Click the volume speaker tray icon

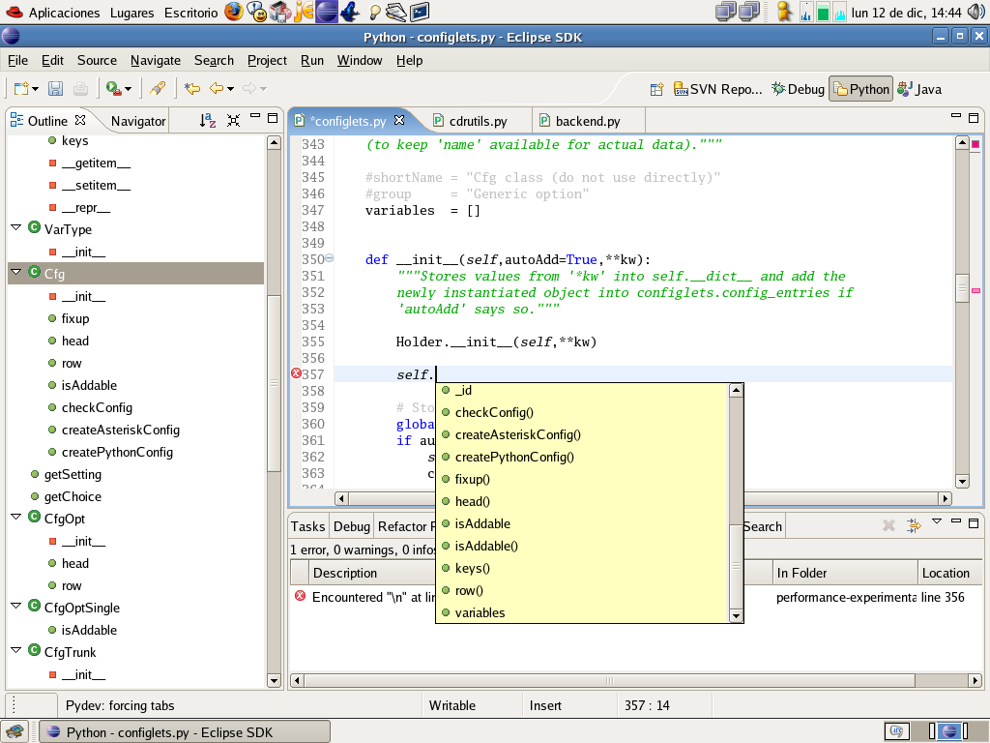coord(976,12)
